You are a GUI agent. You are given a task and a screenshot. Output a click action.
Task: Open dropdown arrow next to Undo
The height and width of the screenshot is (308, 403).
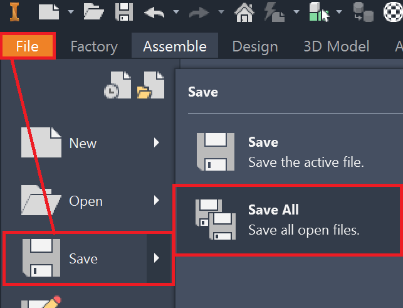click(x=176, y=11)
